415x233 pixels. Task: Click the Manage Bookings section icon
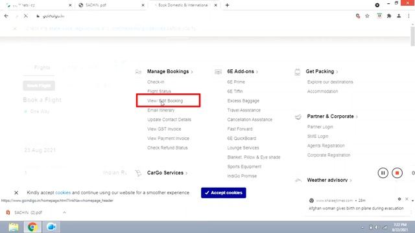[138, 72]
